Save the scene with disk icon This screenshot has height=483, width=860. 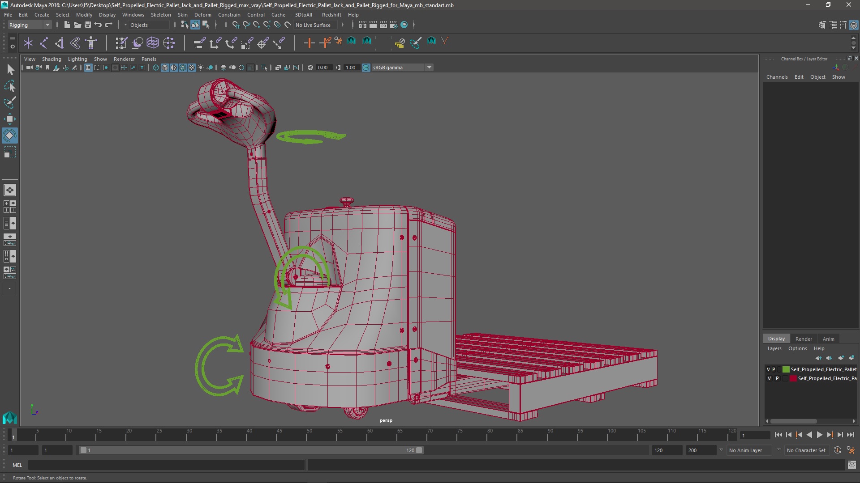tap(88, 25)
